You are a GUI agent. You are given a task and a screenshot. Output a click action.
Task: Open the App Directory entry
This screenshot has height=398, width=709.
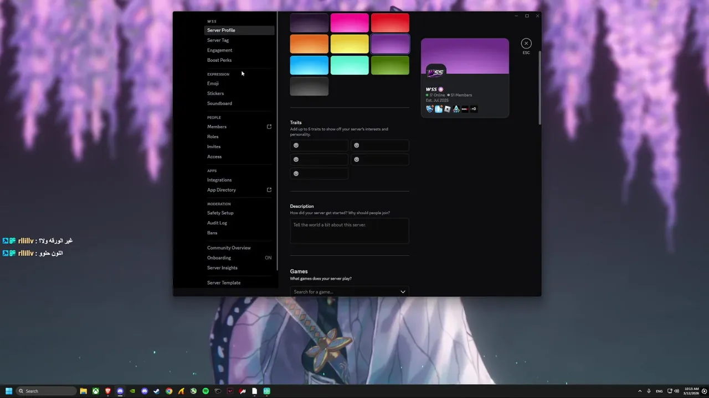tap(239, 190)
